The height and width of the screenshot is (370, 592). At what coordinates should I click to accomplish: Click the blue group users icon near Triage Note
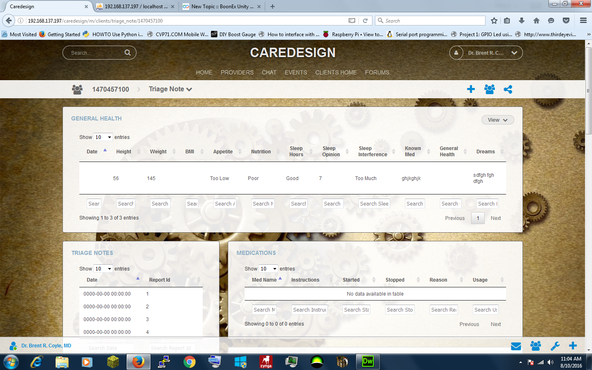pos(489,89)
